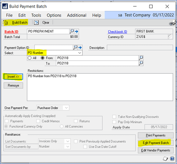
Task: Click the Apply Date input field
Action: [x=159, y=127]
